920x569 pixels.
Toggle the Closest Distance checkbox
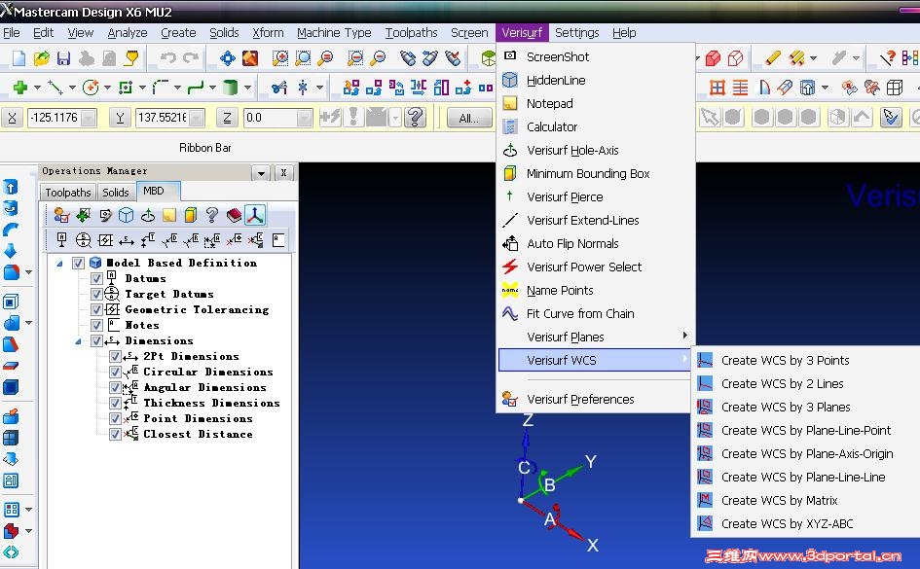tap(115, 434)
